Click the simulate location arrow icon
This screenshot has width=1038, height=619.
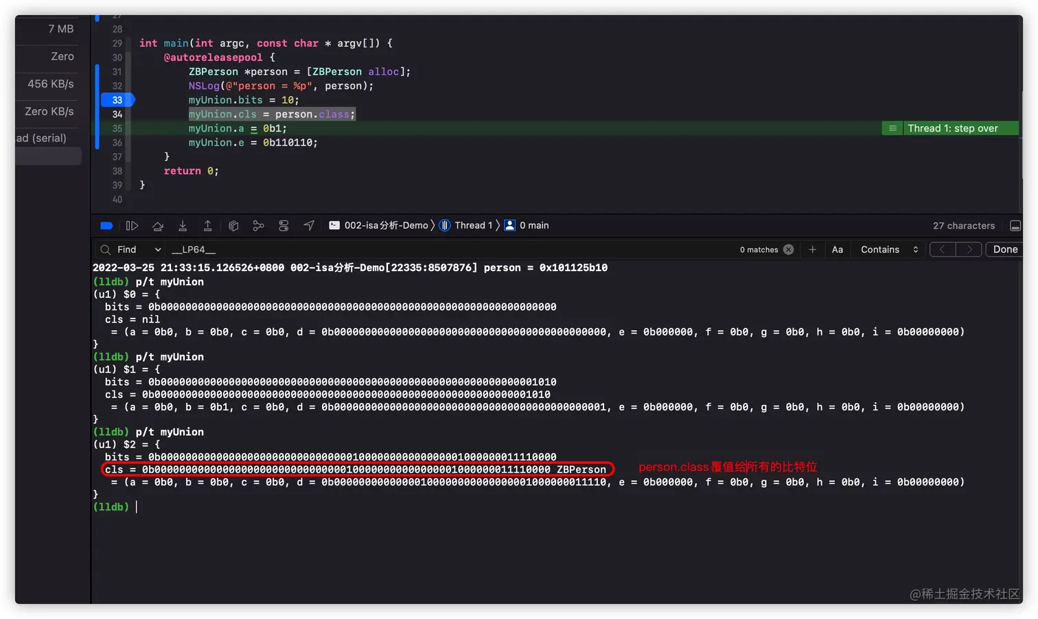(x=309, y=226)
